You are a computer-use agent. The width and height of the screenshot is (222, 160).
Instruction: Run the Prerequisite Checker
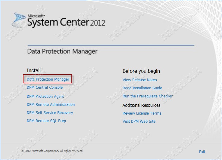148,96
